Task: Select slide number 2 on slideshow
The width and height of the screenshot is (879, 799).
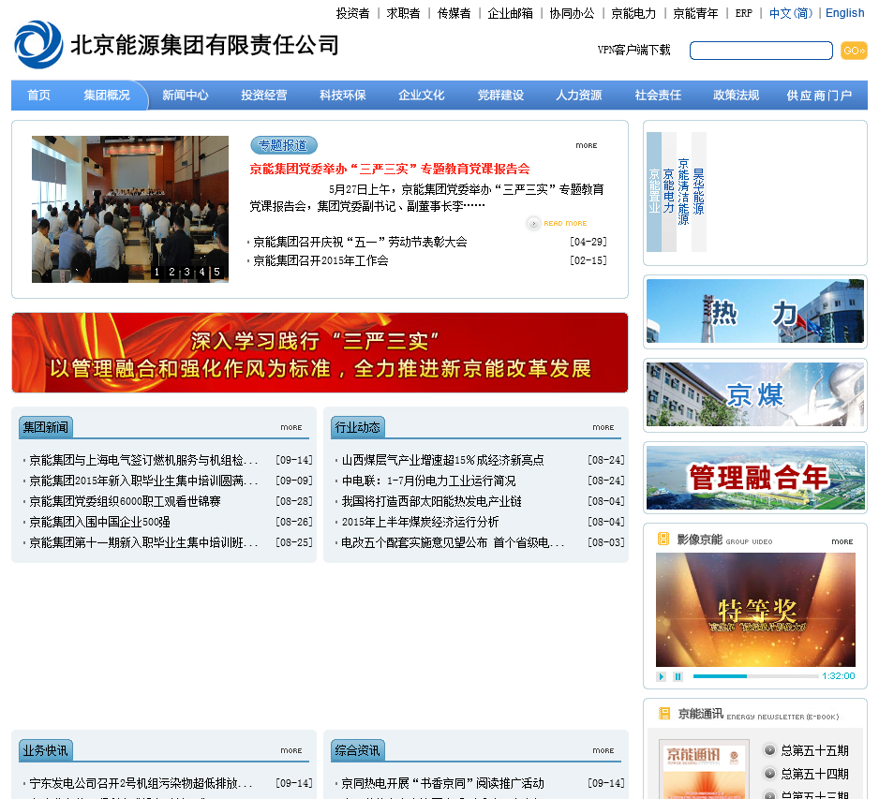Action: [x=171, y=272]
